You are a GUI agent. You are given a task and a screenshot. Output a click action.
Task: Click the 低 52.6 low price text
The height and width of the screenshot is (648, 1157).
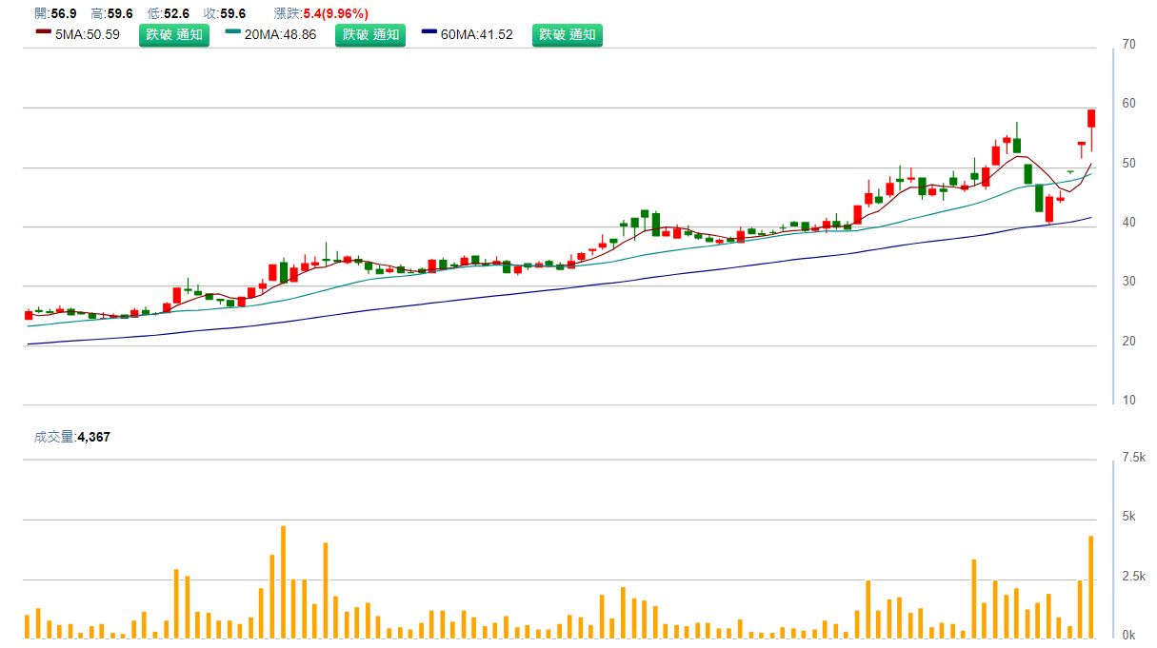169,13
